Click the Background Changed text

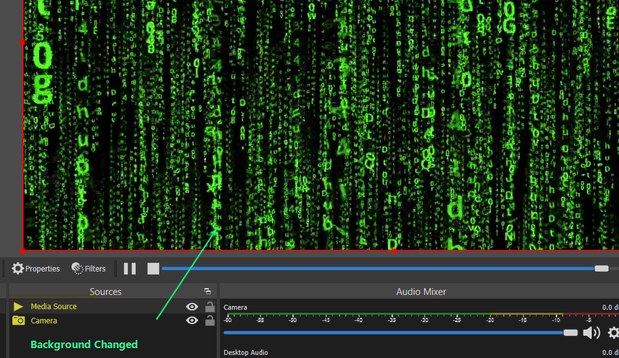tap(84, 344)
